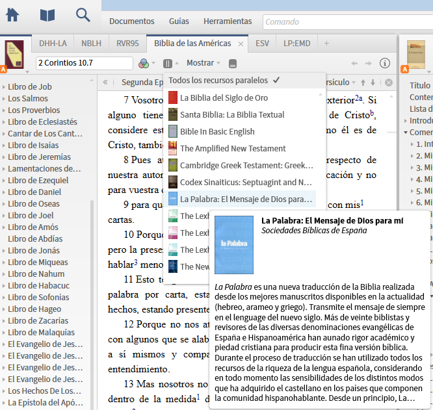Close the locator bar with X icon

point(389,83)
